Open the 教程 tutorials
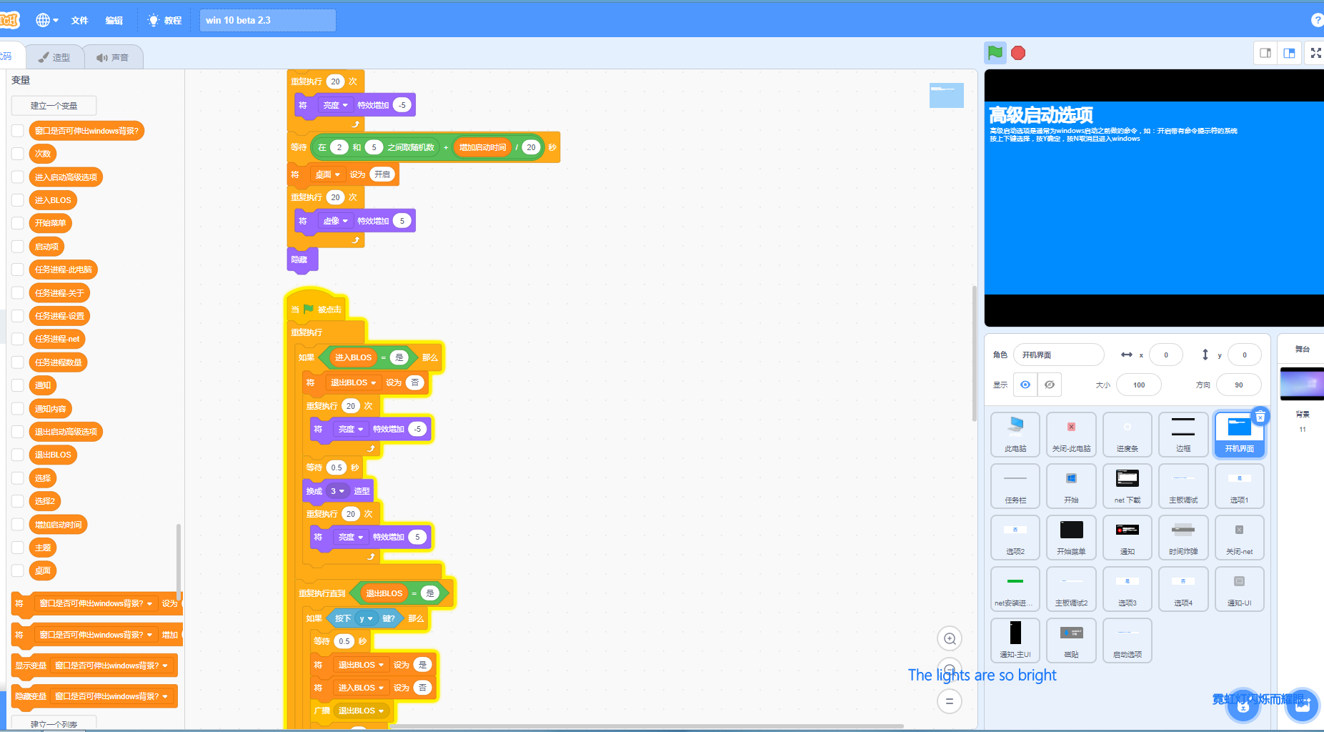1324x732 pixels. click(x=164, y=20)
